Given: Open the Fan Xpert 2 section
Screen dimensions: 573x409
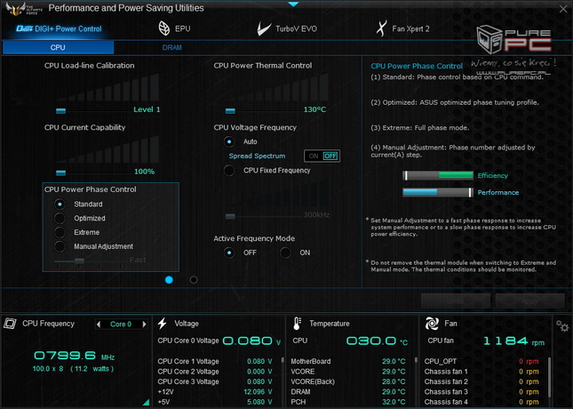Looking at the screenshot, I should click(x=402, y=28).
